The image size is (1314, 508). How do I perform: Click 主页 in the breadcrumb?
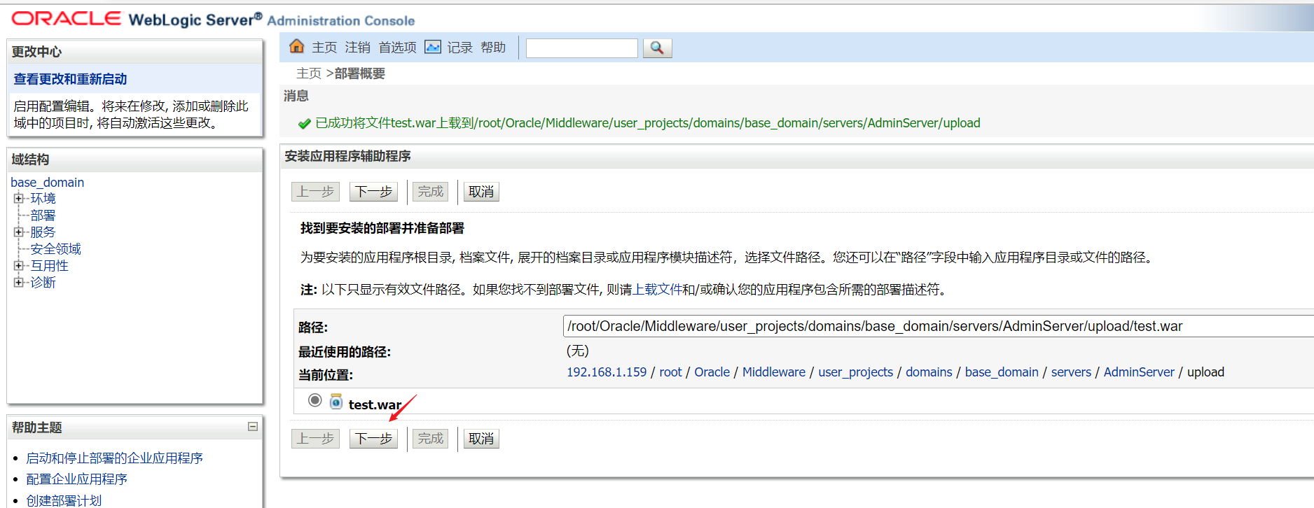309,73
